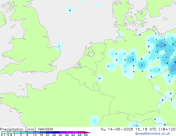Pick the 45–50 mm legend color swatch
This screenshot has height=136, width=176.
(x=82, y=132)
